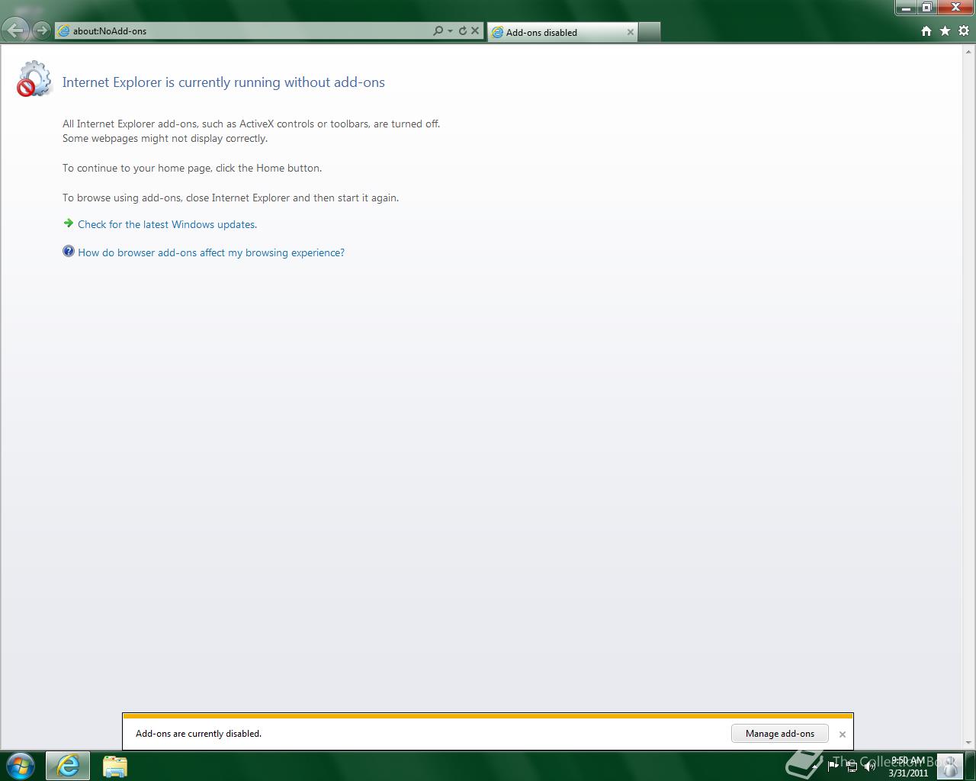Open the address bar autocomplete dropdown arrow
This screenshot has width=976, height=781.
pyautogui.click(x=450, y=31)
